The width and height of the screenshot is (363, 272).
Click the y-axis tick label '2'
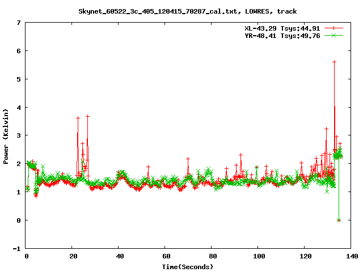(19, 164)
